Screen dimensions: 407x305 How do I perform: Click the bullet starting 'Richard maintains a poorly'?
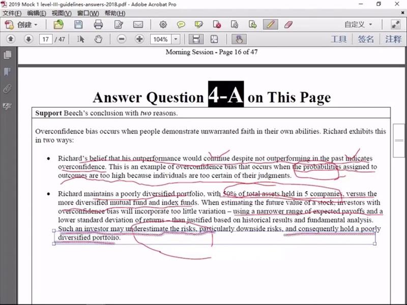220,216
